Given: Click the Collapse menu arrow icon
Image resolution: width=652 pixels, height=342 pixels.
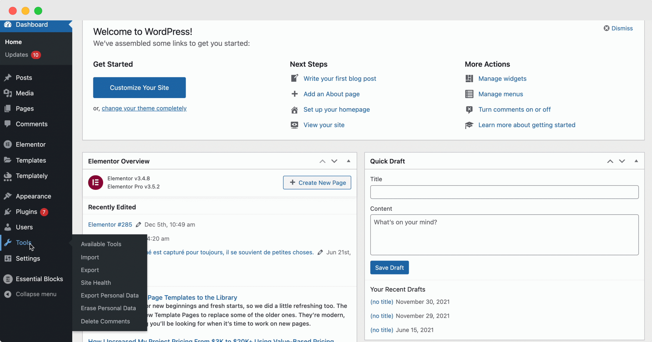Looking at the screenshot, I should click(8, 294).
